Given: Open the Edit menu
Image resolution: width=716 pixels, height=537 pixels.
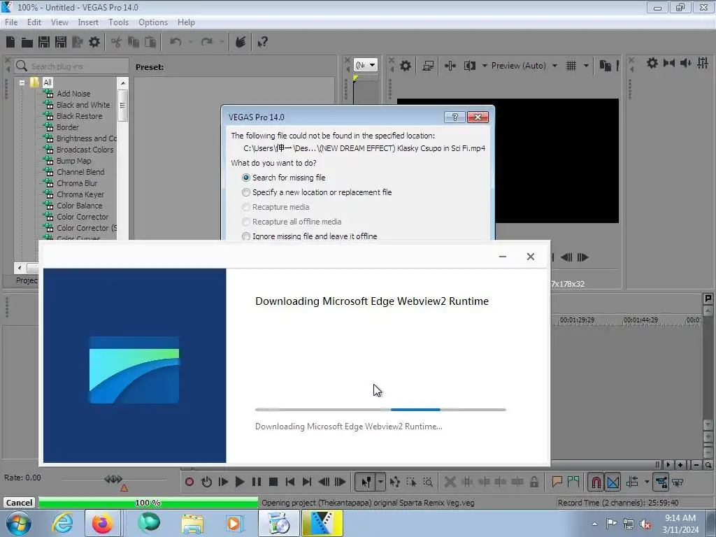Looking at the screenshot, I should (34, 22).
